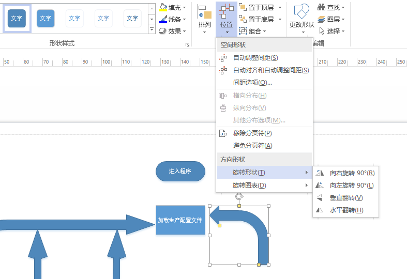The image size is (407, 279).
Task: Click Auto Align and Space icon
Action: [x=223, y=70]
